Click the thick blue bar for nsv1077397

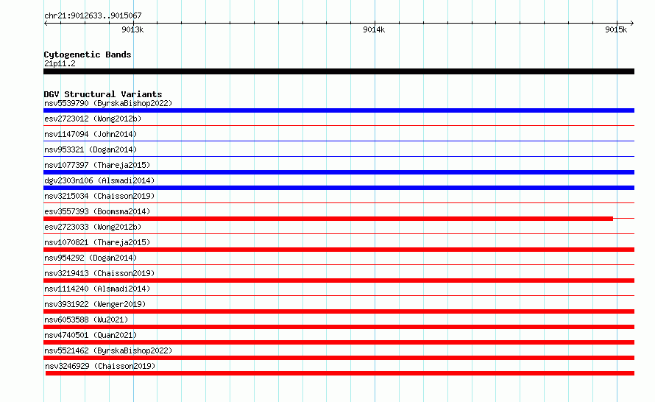point(339,172)
